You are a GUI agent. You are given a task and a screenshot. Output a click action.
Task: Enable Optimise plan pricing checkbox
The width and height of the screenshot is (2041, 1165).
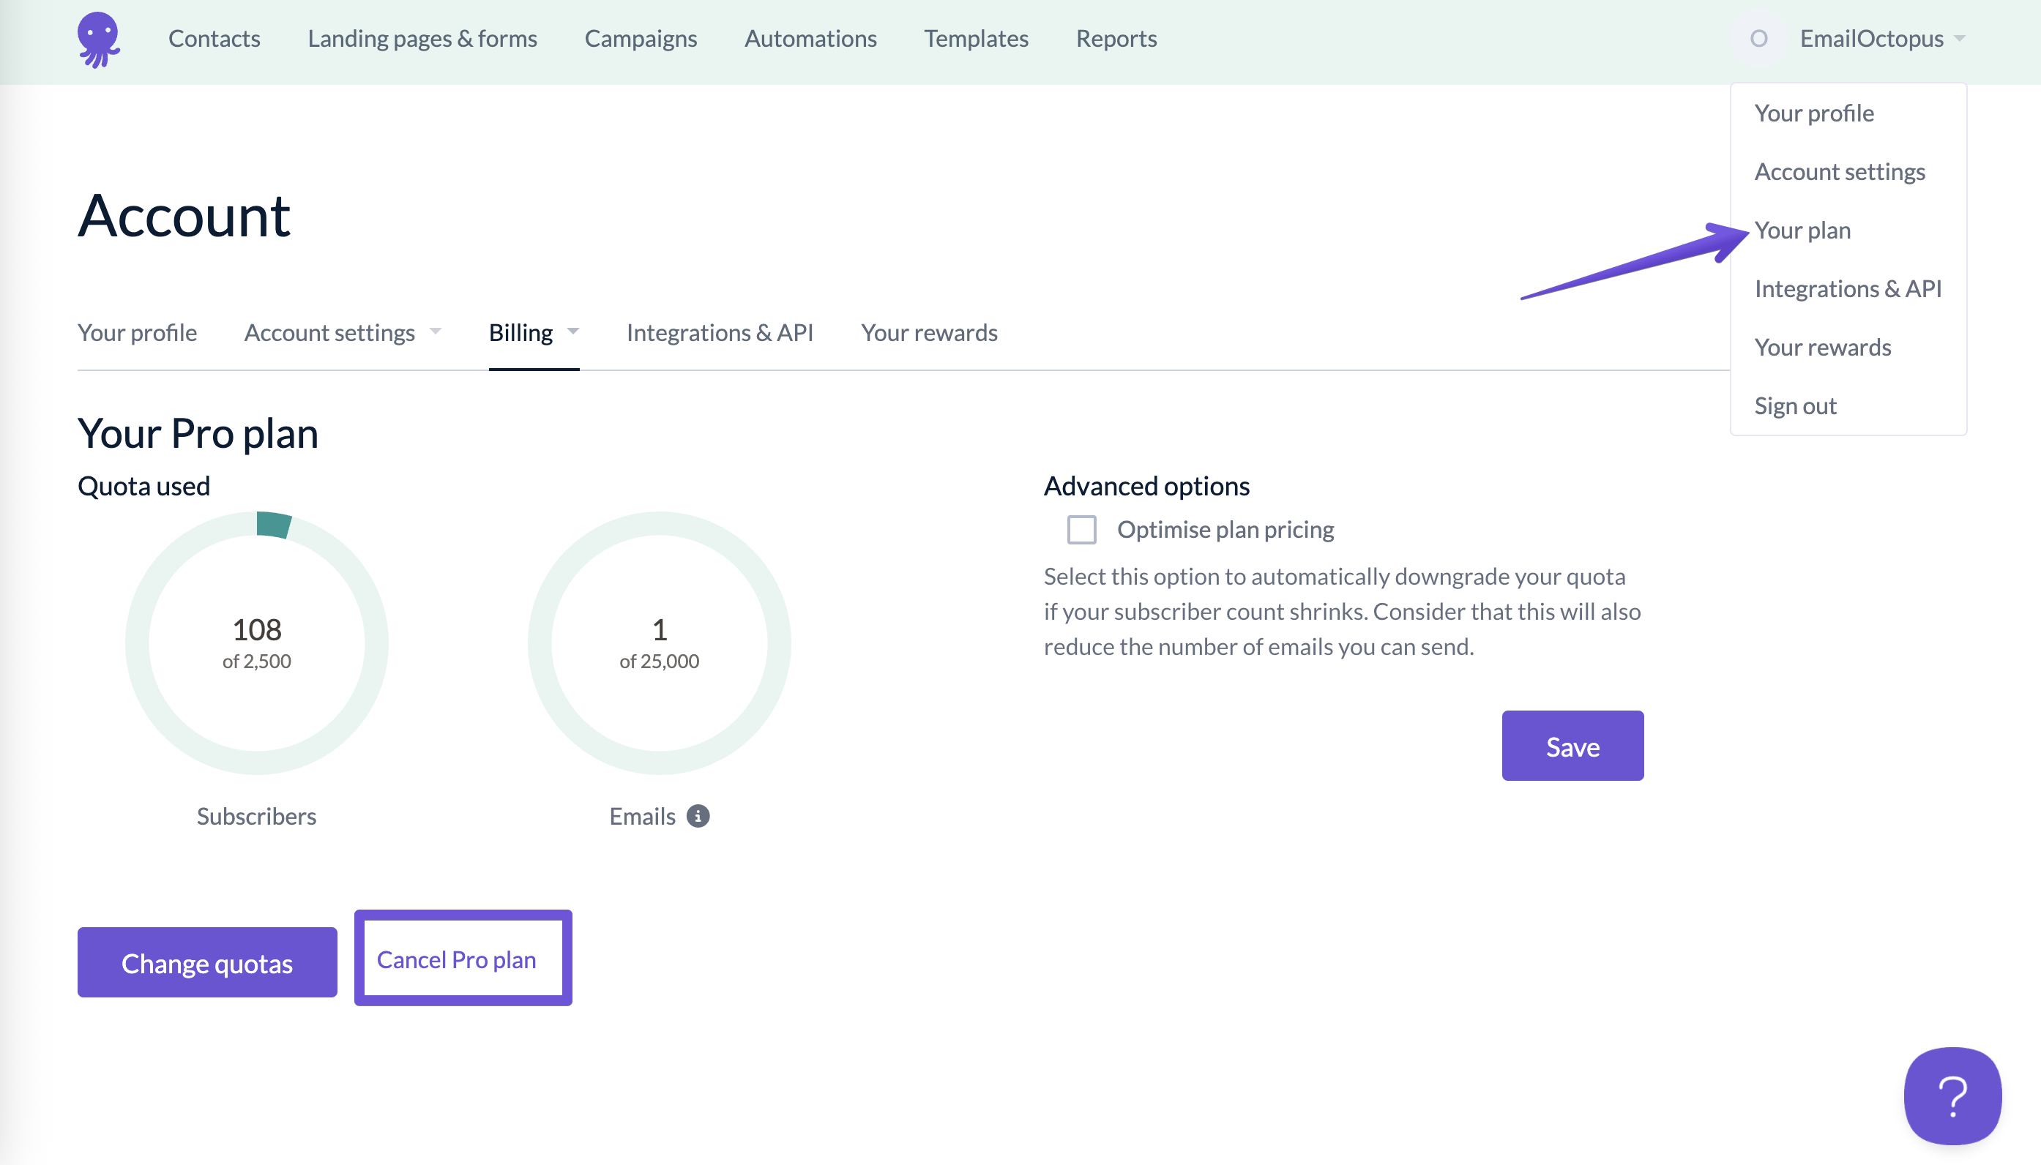click(1081, 530)
